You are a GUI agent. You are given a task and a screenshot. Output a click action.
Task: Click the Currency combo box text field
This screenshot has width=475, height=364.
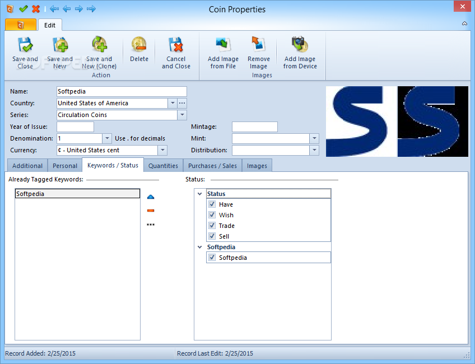click(108, 150)
